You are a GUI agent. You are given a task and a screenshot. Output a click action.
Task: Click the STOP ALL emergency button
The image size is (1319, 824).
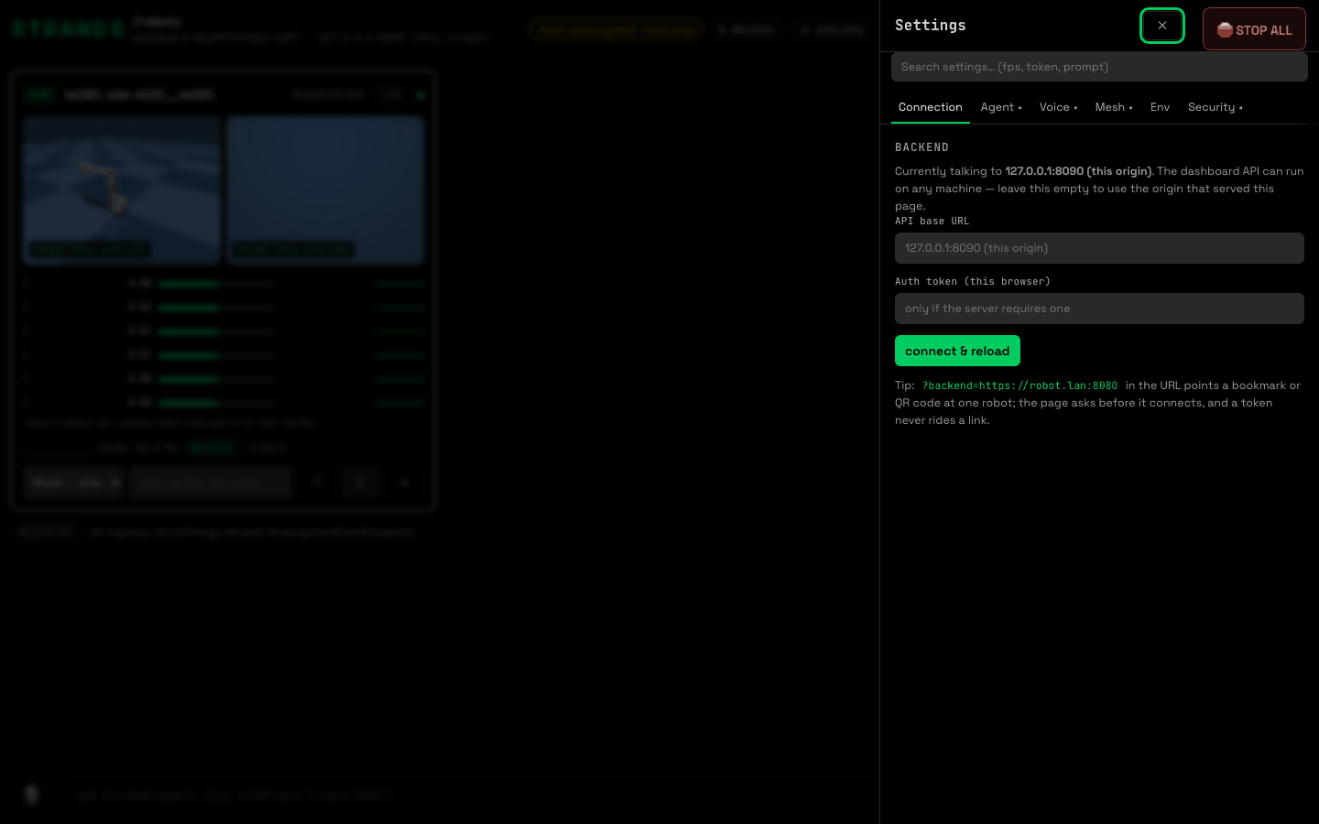click(x=1254, y=29)
